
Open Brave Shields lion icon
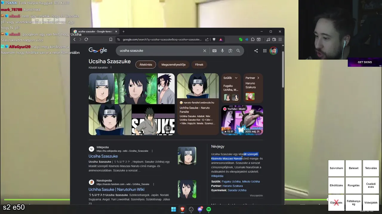tap(214, 40)
